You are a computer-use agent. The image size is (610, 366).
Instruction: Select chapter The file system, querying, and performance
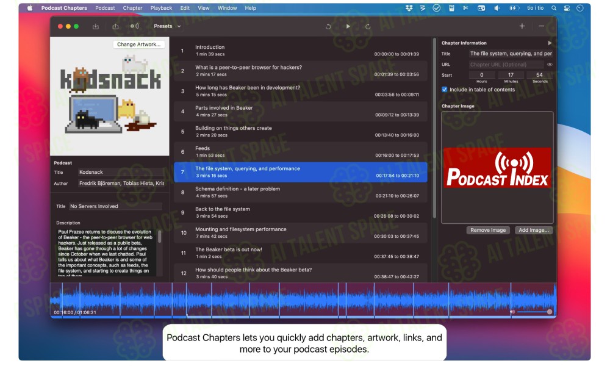coord(300,172)
